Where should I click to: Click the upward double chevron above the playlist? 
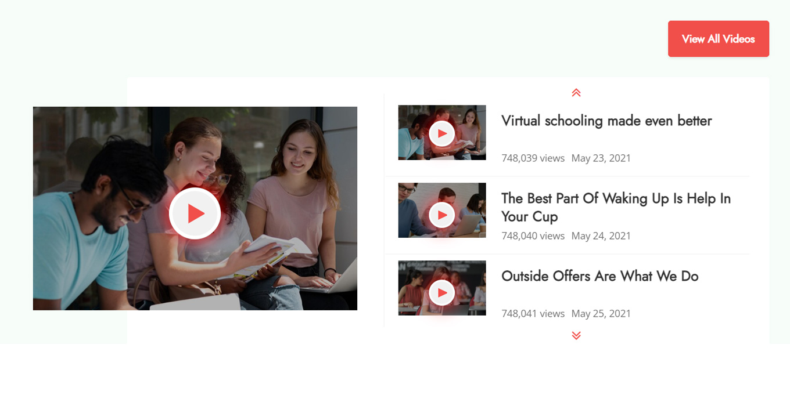click(576, 92)
